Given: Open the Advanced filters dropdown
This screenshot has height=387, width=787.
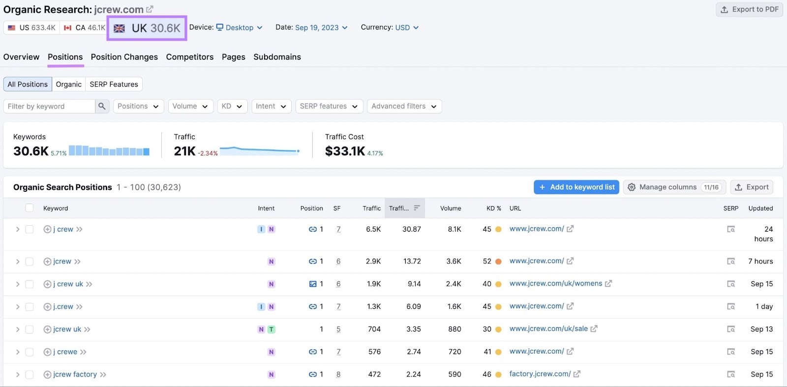Looking at the screenshot, I should click(404, 106).
